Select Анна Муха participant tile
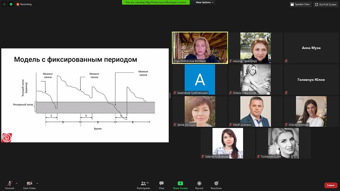 point(311,48)
